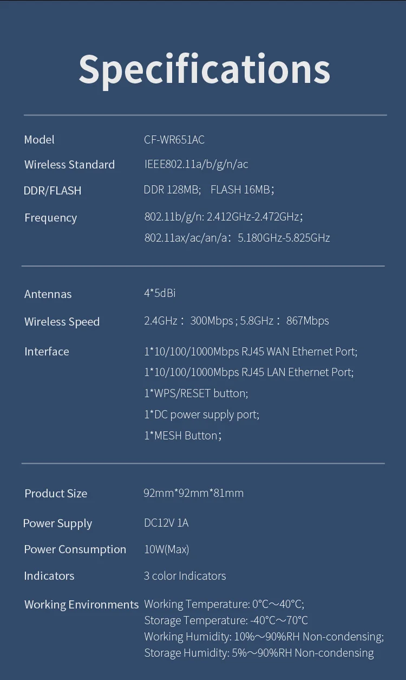Select the RJ45 WAN Ethernet Port line
The image size is (406, 680).
point(251,352)
